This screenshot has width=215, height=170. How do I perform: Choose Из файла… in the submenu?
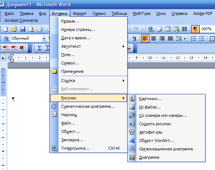pos(166,107)
